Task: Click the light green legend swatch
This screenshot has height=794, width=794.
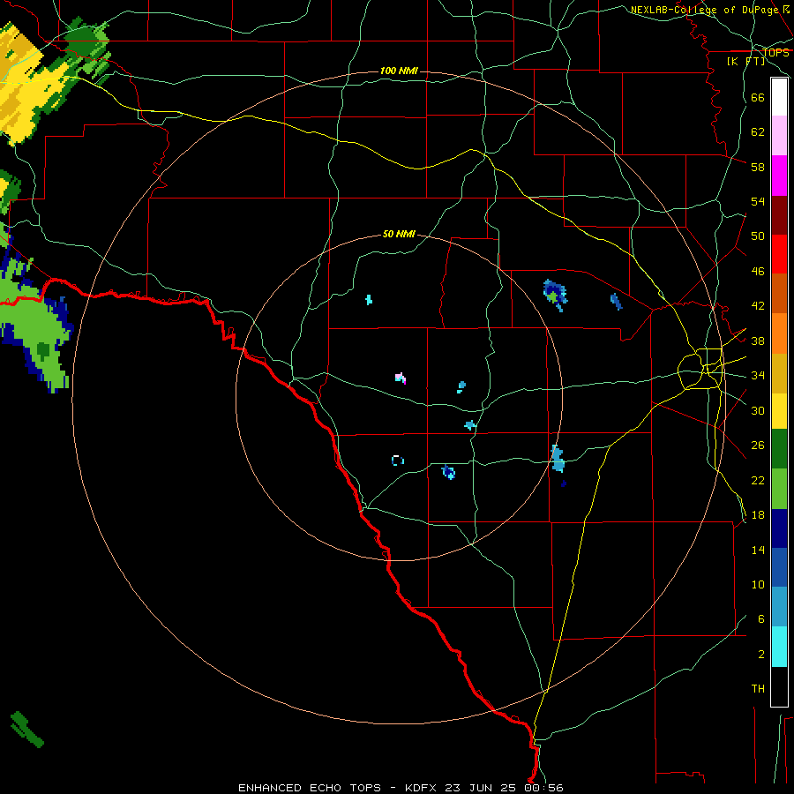Action: coord(779,488)
